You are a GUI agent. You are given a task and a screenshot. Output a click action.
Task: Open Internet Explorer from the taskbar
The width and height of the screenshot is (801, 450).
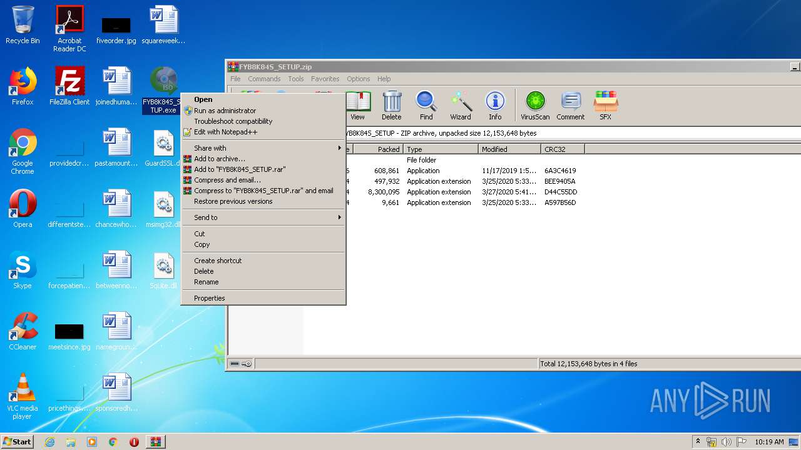(x=50, y=442)
